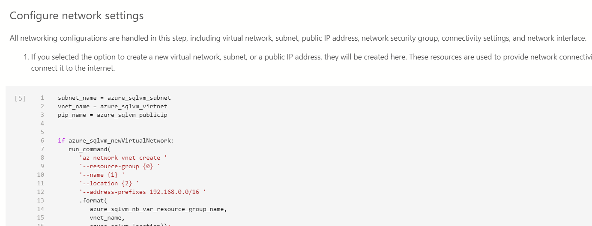The width and height of the screenshot is (592, 226).
Task: Click the "if azure_sqlvm_newVirtualNetwork:" code line
Action: [116, 140]
